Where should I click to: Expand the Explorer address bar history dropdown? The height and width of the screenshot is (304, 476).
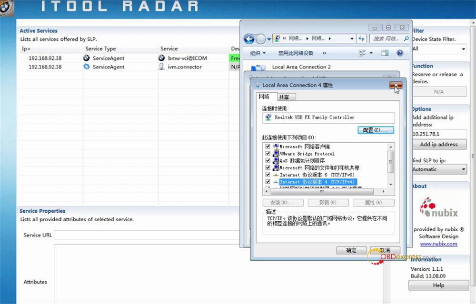[x=352, y=39]
